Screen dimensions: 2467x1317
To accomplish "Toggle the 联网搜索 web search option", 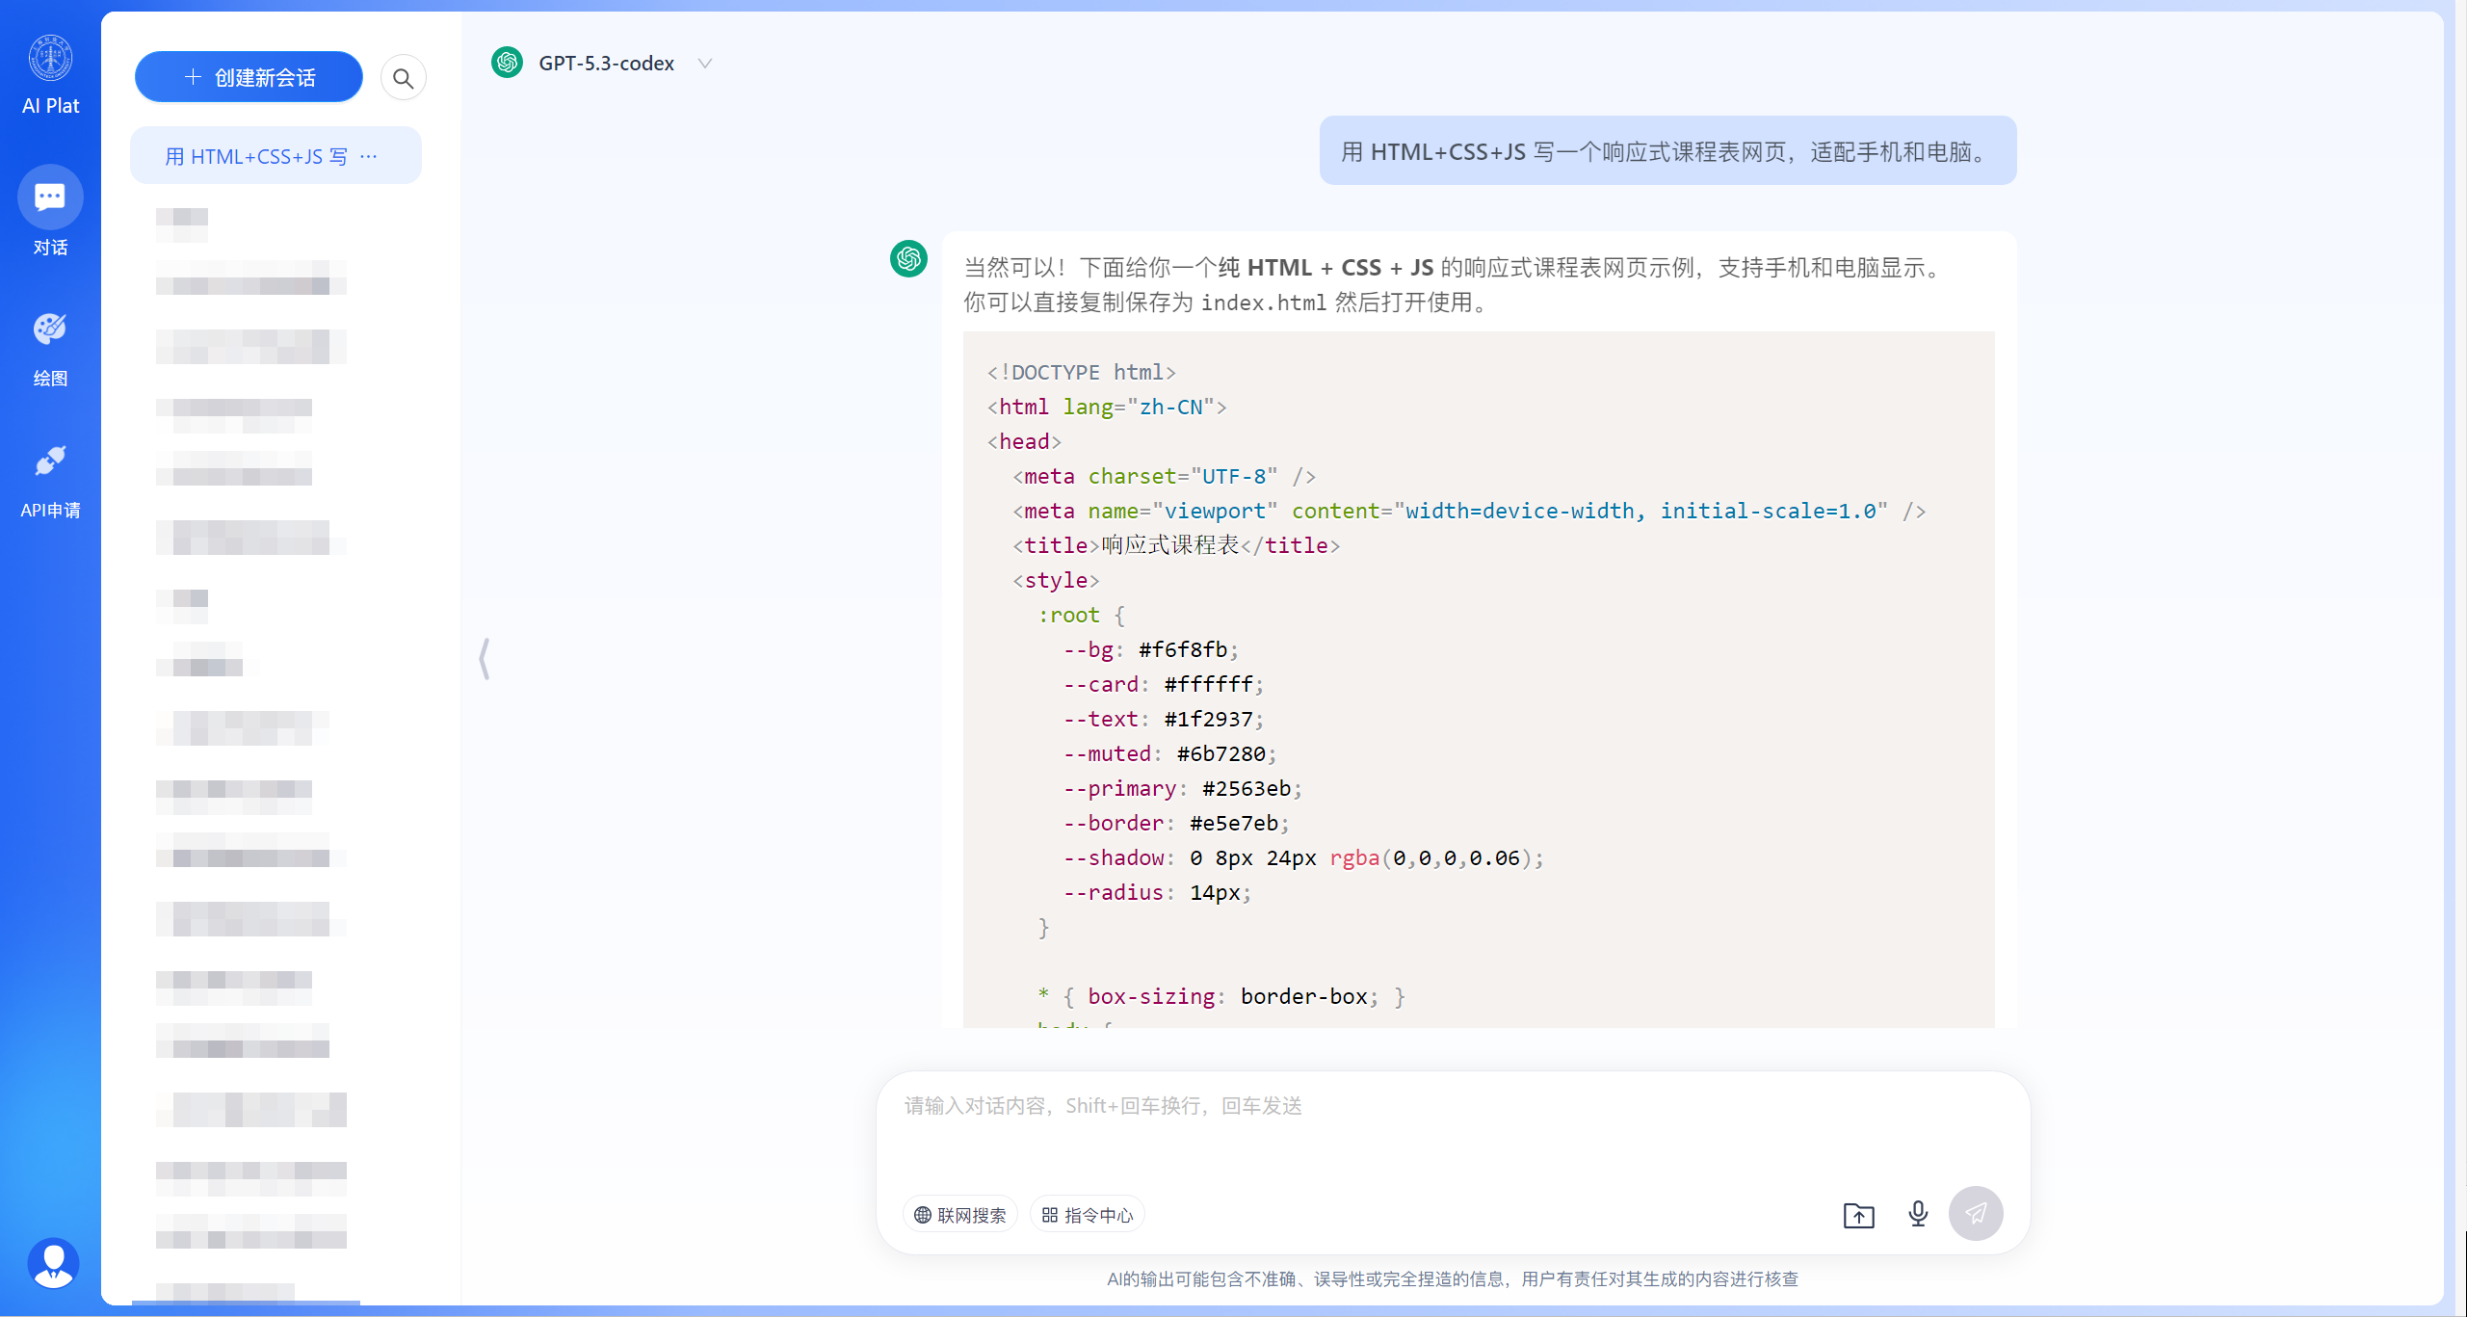I will click(960, 1215).
